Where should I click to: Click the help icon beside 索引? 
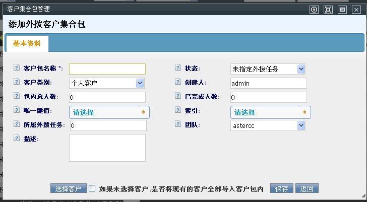click(178, 110)
